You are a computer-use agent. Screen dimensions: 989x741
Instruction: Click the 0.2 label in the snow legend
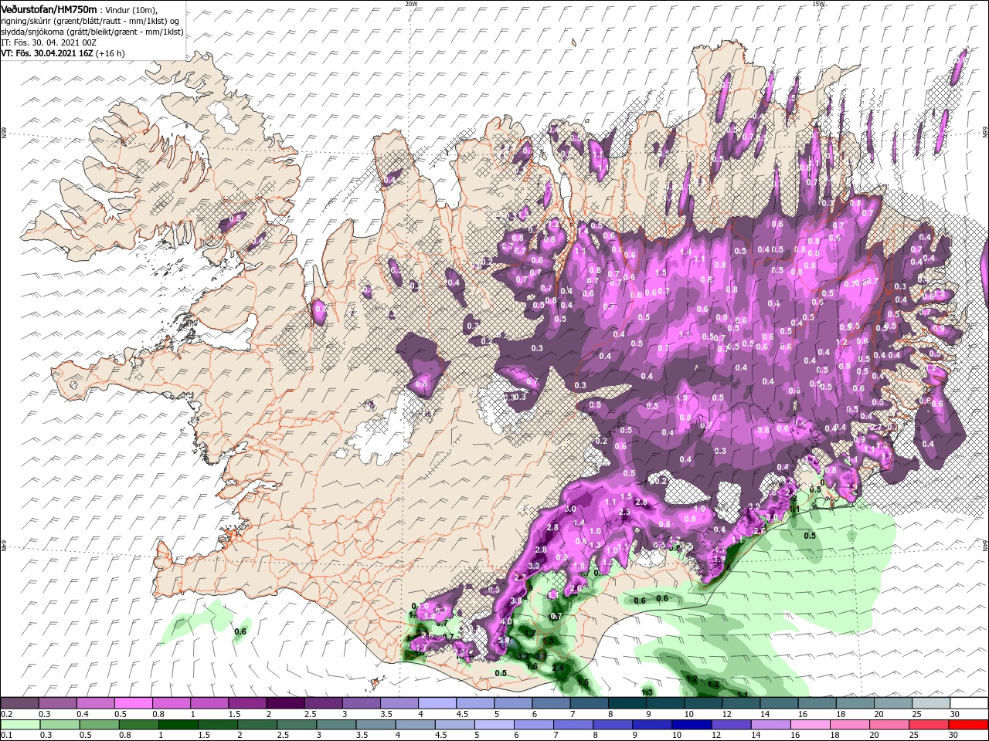point(7,714)
